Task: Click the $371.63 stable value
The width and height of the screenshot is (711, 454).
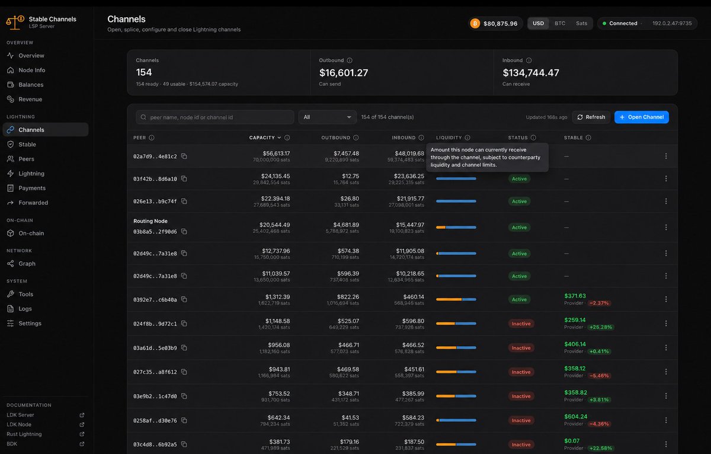Action: (x=575, y=296)
